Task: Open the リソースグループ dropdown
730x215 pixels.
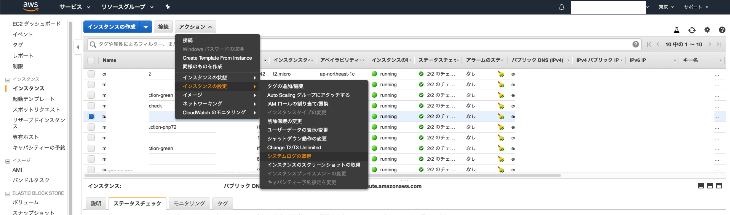Action: [x=127, y=7]
